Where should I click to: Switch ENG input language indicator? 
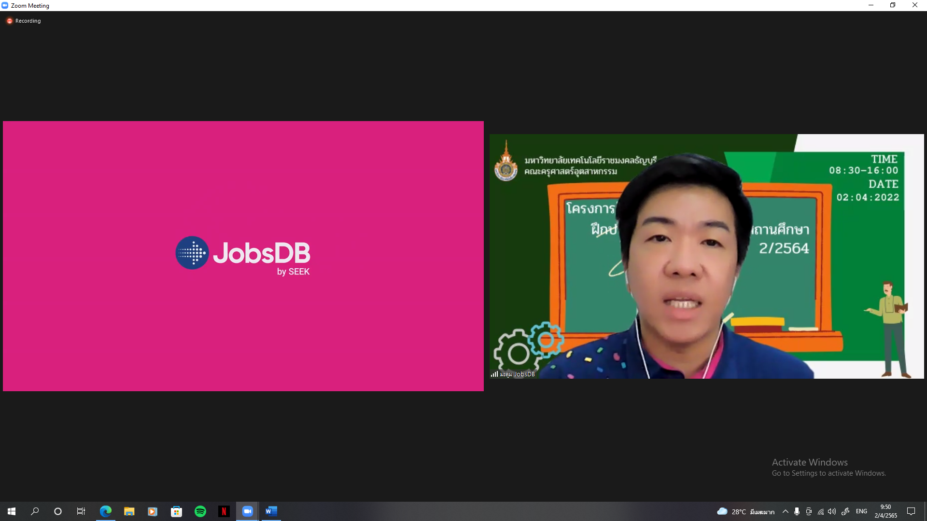point(861,511)
